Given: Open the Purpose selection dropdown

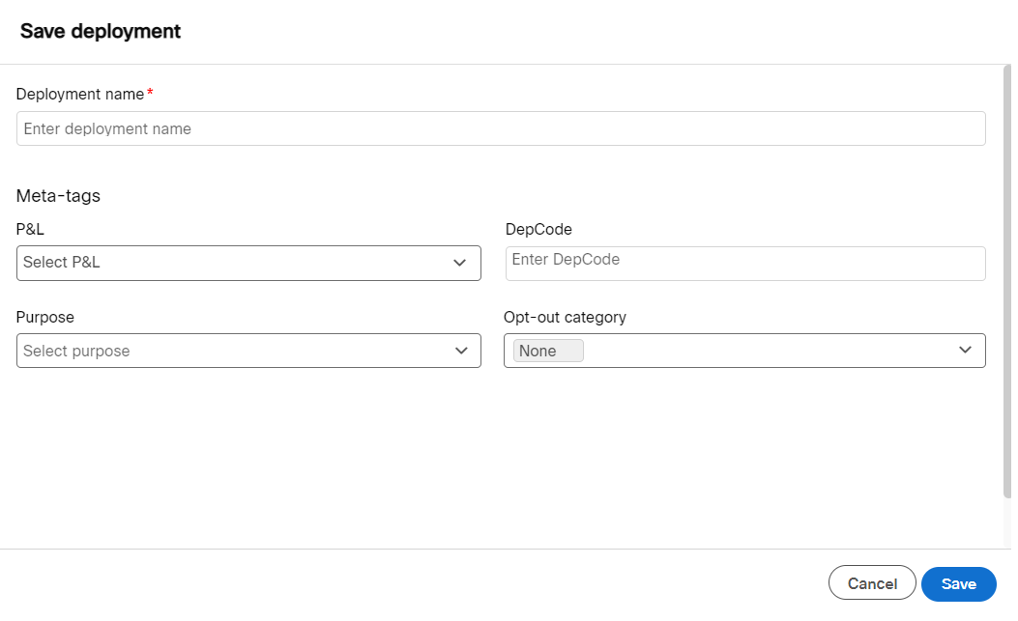Looking at the screenshot, I should click(x=248, y=351).
